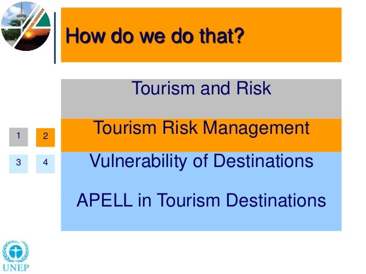Click the word 'APELL' in the blue box

click(x=104, y=200)
